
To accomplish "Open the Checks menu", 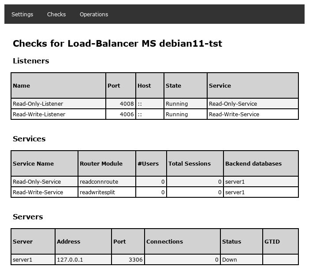I will coord(56,14).
